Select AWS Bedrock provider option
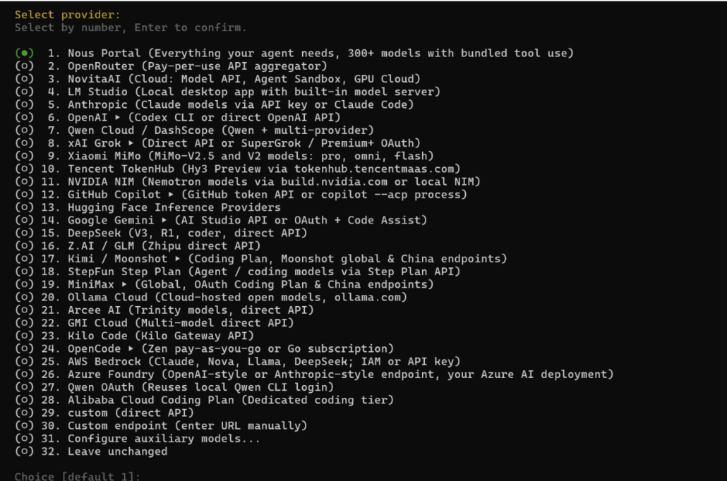The image size is (727, 481). point(238,362)
